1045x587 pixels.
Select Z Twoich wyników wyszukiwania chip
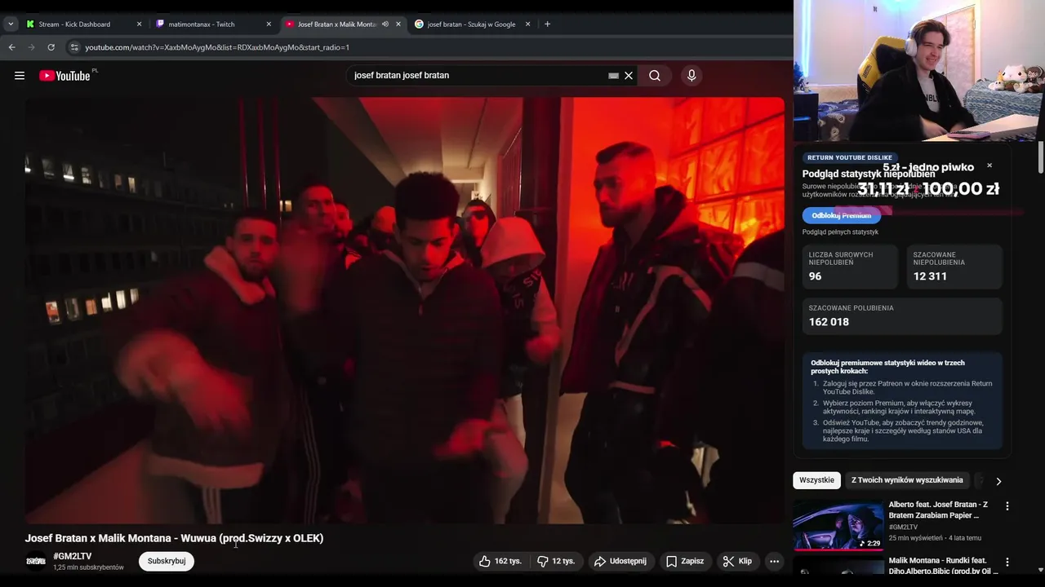(x=907, y=480)
